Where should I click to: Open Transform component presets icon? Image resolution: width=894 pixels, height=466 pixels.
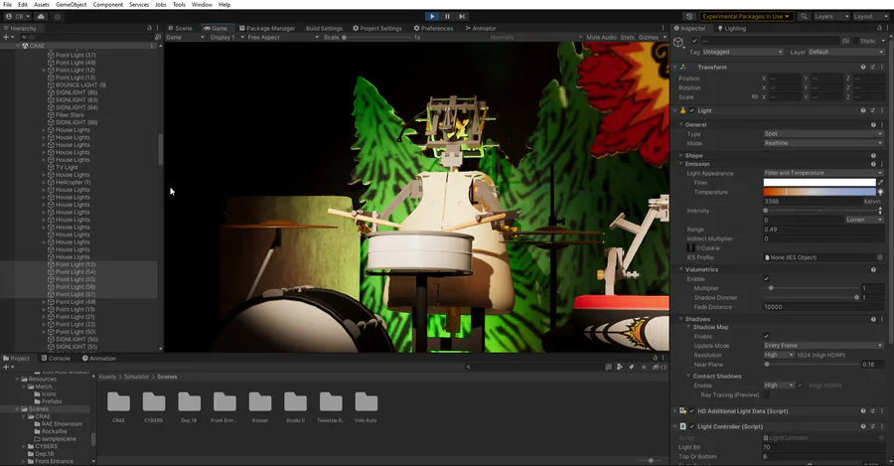(x=872, y=68)
